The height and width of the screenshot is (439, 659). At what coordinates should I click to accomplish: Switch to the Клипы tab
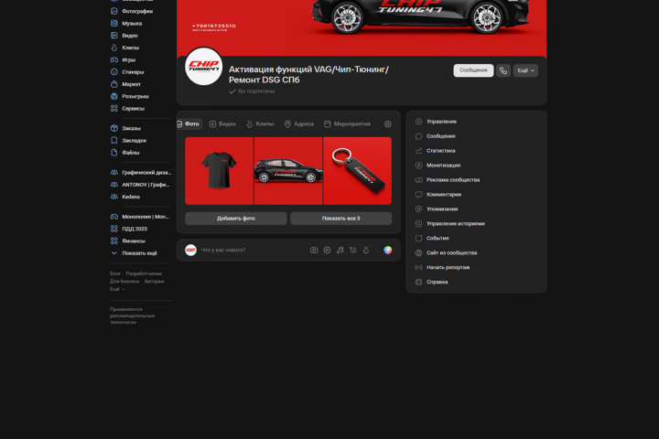[260, 124]
